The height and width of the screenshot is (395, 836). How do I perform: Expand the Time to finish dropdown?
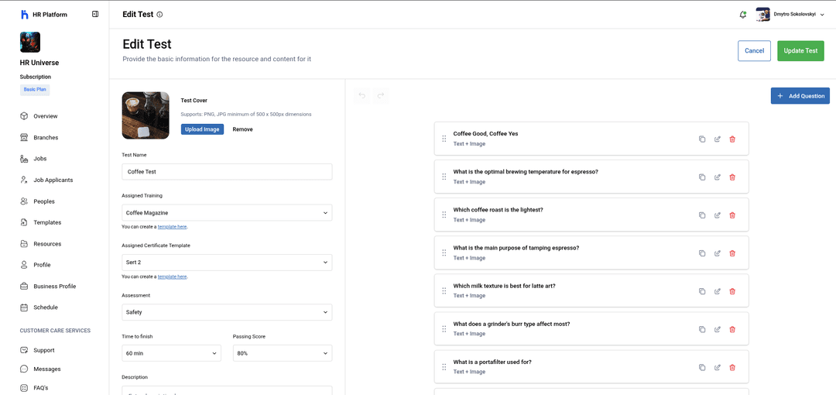[x=171, y=353]
